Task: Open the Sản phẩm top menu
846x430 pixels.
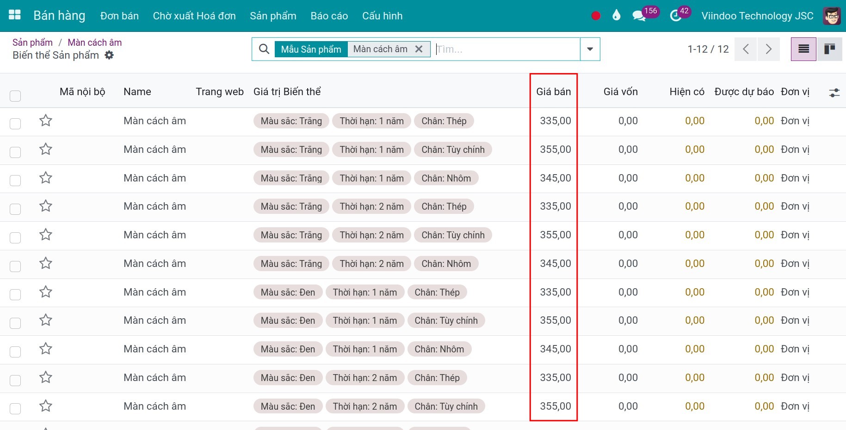Action: click(273, 16)
